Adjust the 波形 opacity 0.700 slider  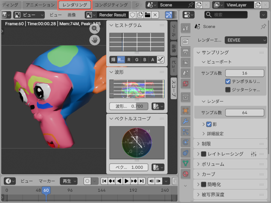(129, 106)
